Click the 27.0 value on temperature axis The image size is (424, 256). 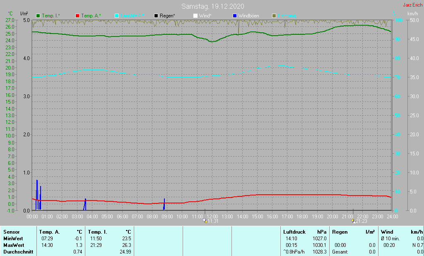point(10,20)
